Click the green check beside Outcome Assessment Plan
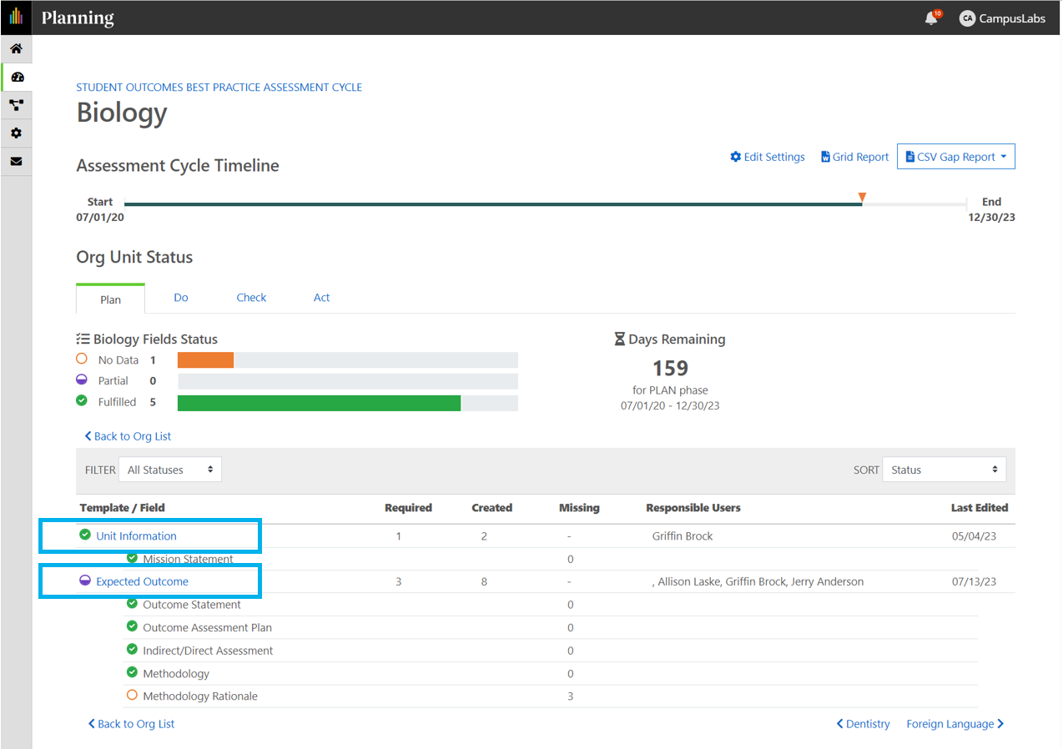Screen dimensions: 1063x749 (x=132, y=626)
